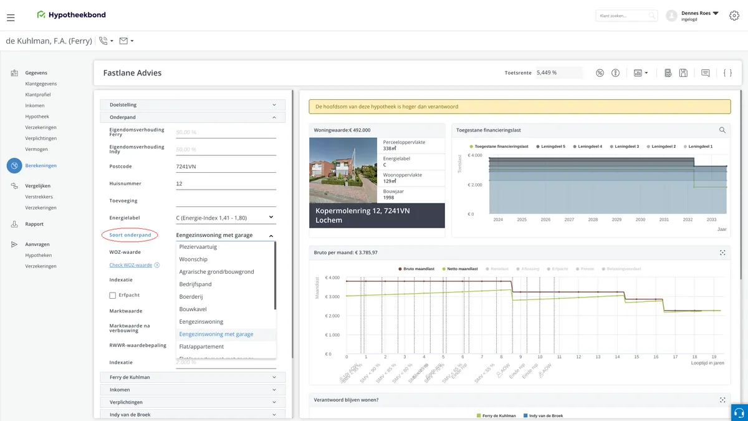Image resolution: width=748 pixels, height=421 pixels.
Task: Expand the Verplichtingen accordion section
Action: click(193, 402)
